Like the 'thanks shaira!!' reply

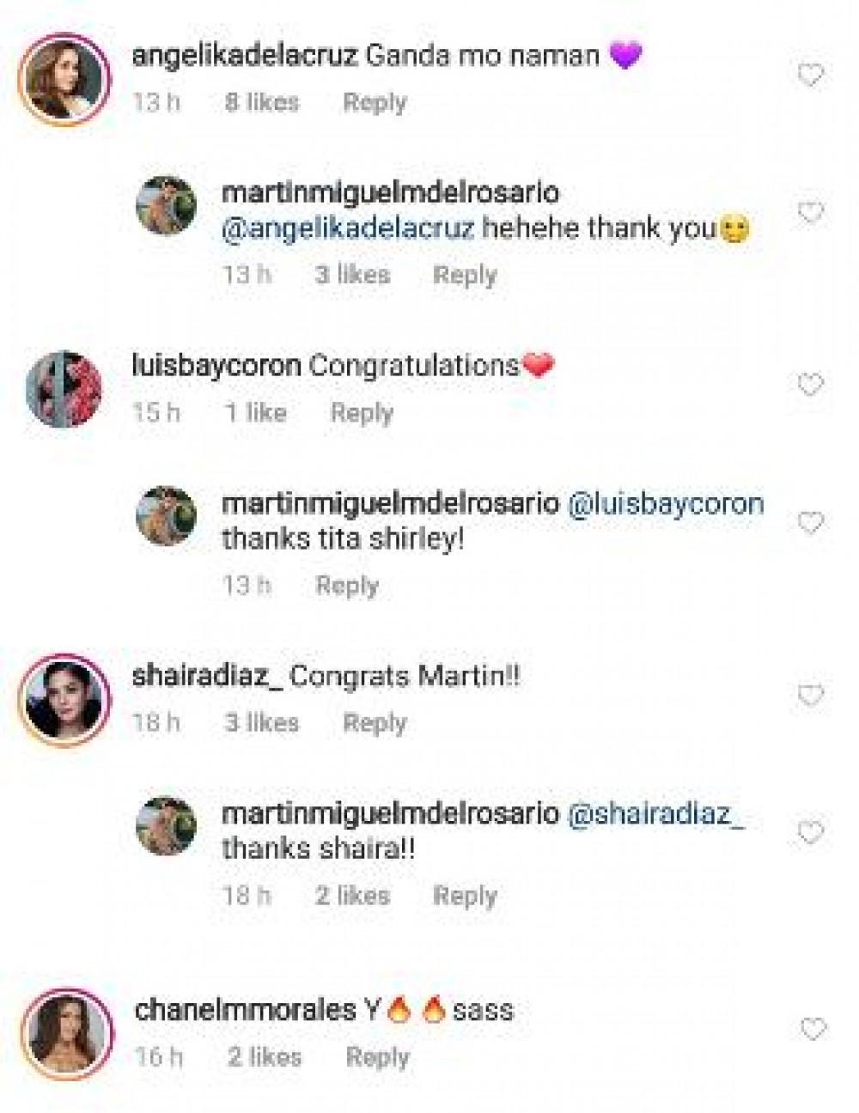point(811,832)
